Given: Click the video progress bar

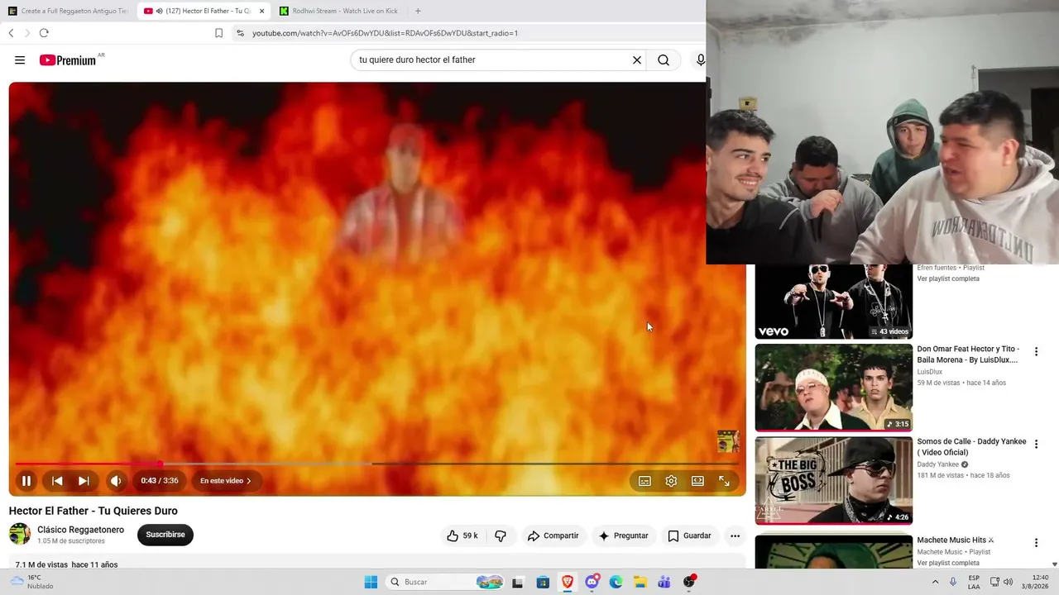Looking at the screenshot, I should tap(376, 464).
